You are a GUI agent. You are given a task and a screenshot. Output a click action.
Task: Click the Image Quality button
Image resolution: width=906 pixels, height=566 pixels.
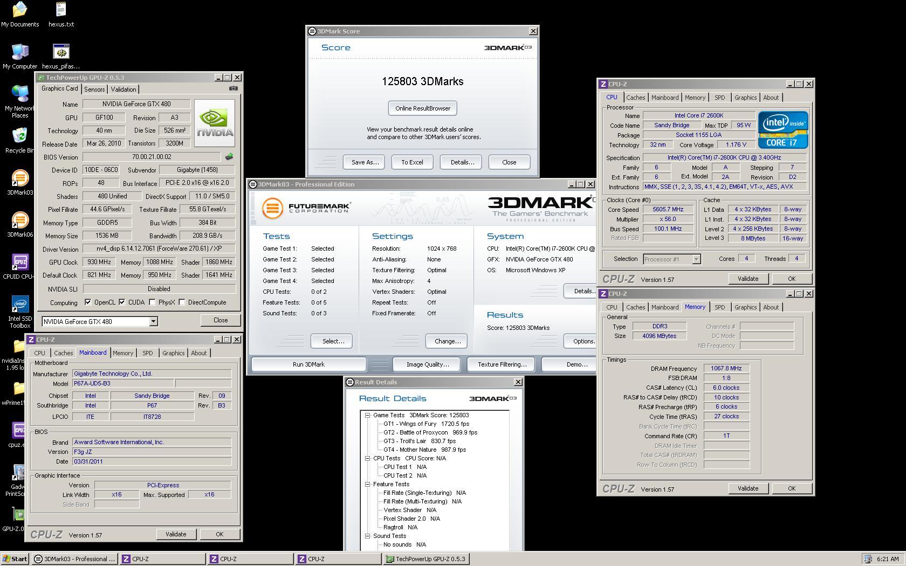428,364
